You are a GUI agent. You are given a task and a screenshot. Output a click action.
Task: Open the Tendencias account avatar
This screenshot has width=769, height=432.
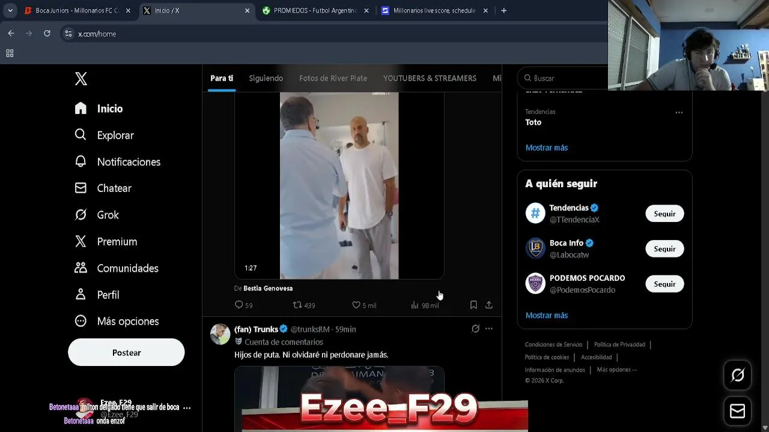click(x=535, y=214)
